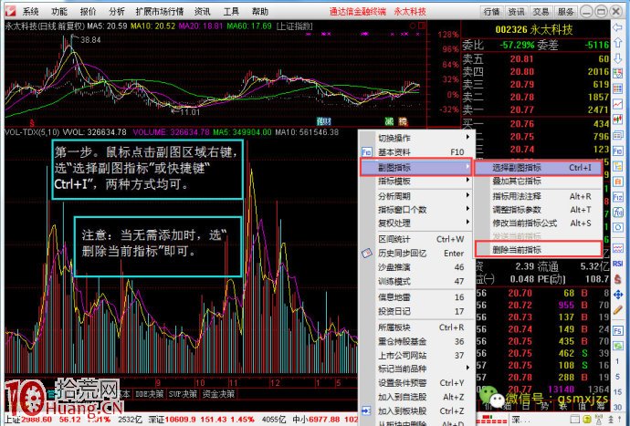Image resolution: width=630 pixels, height=426 pixels.
Task: Switch to the 资金决策 tab
Action: (218, 394)
